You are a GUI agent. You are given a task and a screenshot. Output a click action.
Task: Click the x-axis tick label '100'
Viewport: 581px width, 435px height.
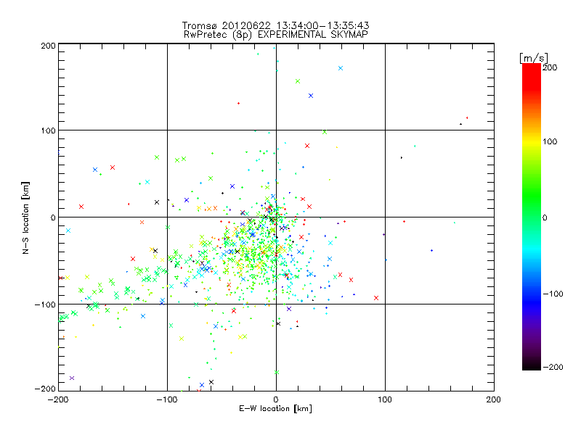[385, 400]
